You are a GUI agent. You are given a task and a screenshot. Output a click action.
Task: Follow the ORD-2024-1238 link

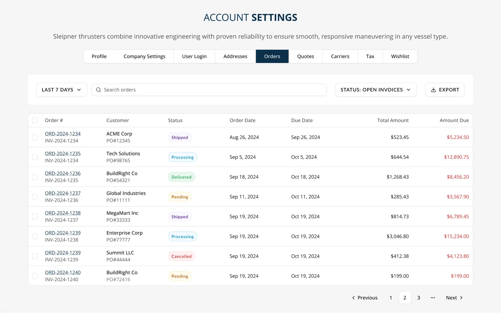63,213
